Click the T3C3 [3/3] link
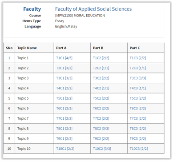 138,78
